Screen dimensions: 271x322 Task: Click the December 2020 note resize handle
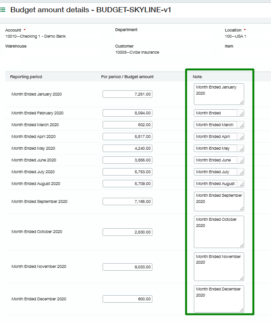(242, 310)
